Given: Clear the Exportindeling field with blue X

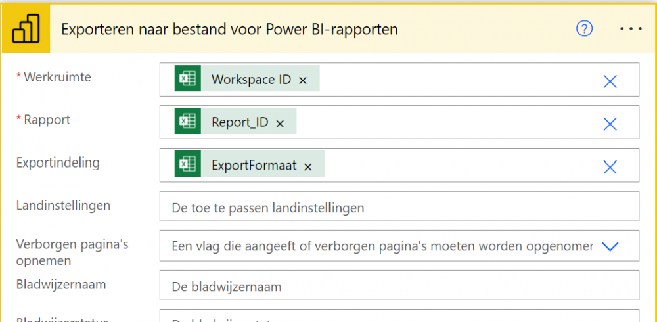Looking at the screenshot, I should (610, 168).
